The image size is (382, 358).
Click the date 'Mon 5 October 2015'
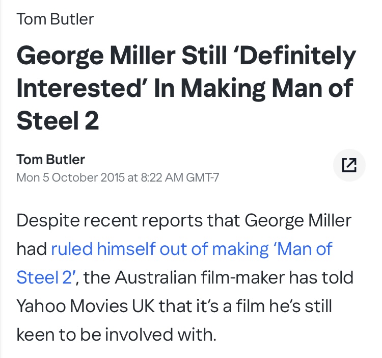point(71,177)
